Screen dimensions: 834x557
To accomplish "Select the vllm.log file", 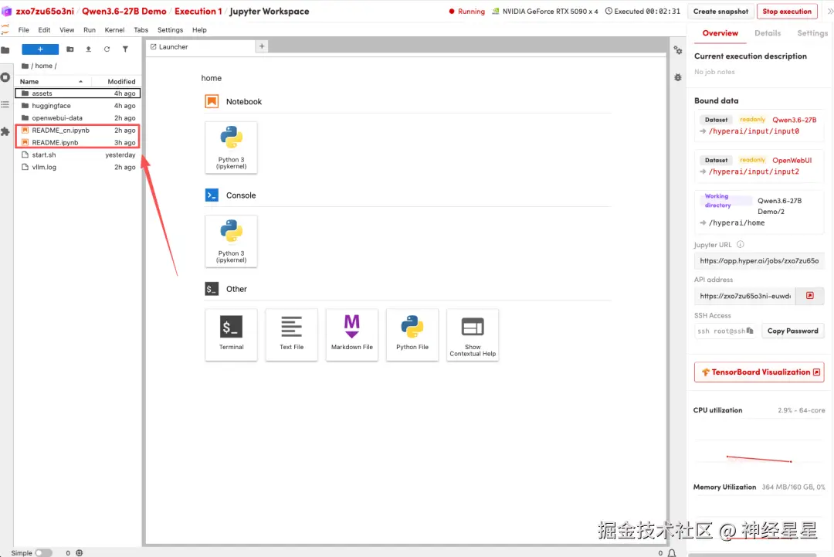I will coord(78,167).
